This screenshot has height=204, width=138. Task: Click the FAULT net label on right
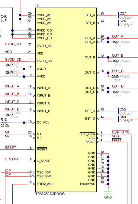pos(117,140)
